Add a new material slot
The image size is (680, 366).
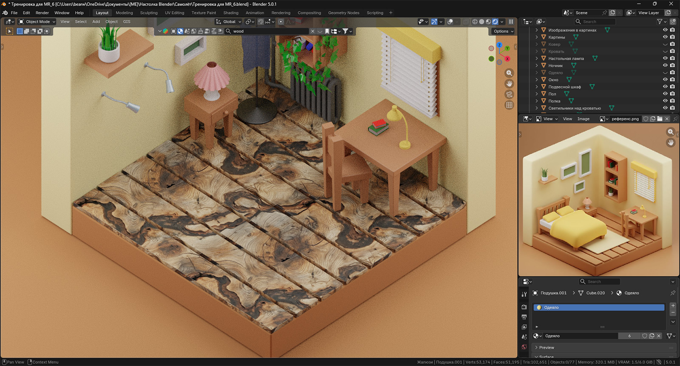(x=673, y=306)
